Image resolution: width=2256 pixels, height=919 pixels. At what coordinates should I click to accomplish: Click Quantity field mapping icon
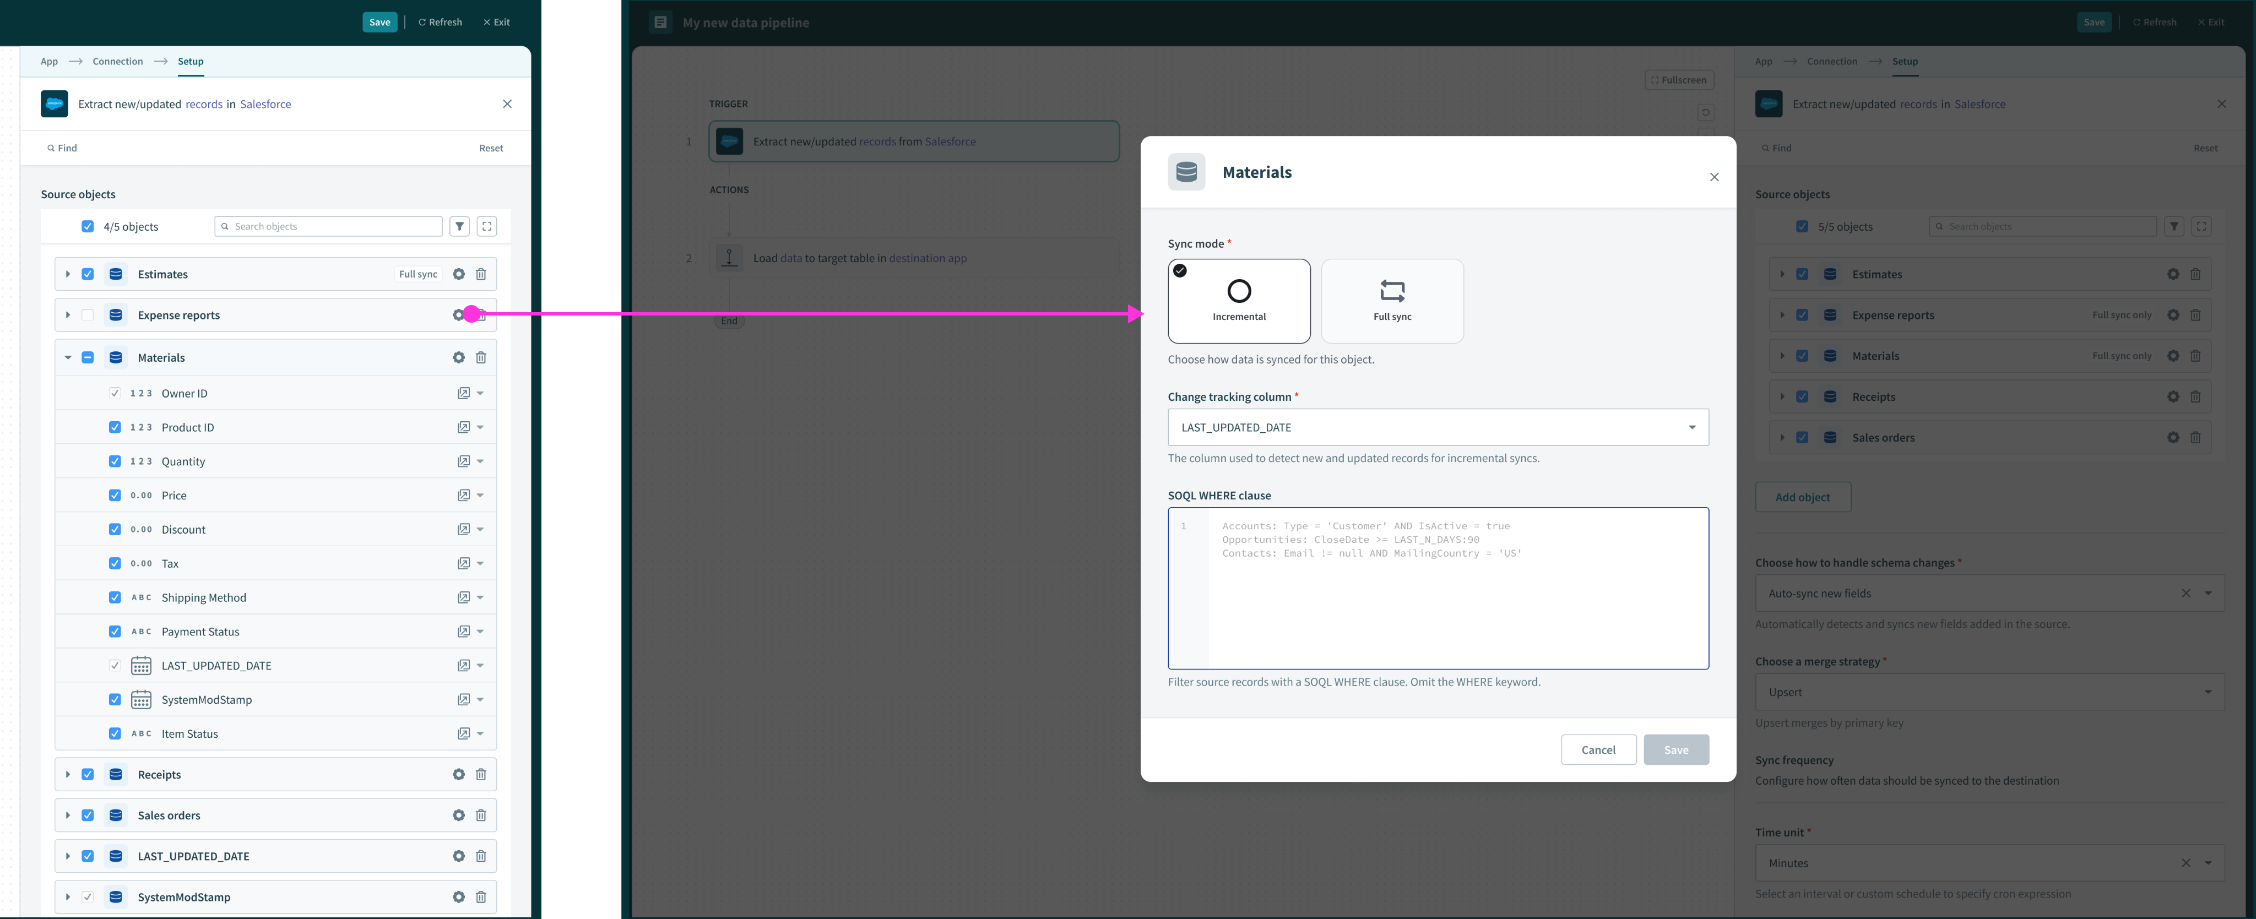point(463,461)
